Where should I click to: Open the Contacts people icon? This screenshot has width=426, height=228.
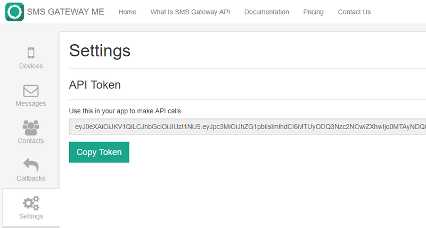click(31, 128)
